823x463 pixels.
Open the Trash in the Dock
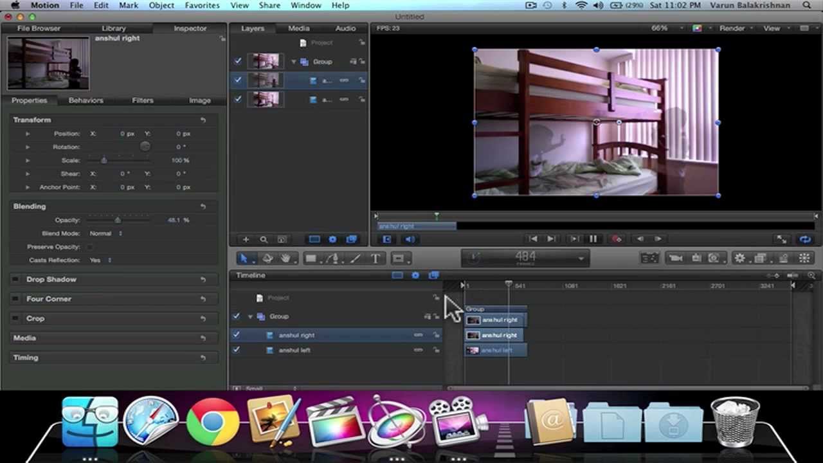tap(735, 421)
